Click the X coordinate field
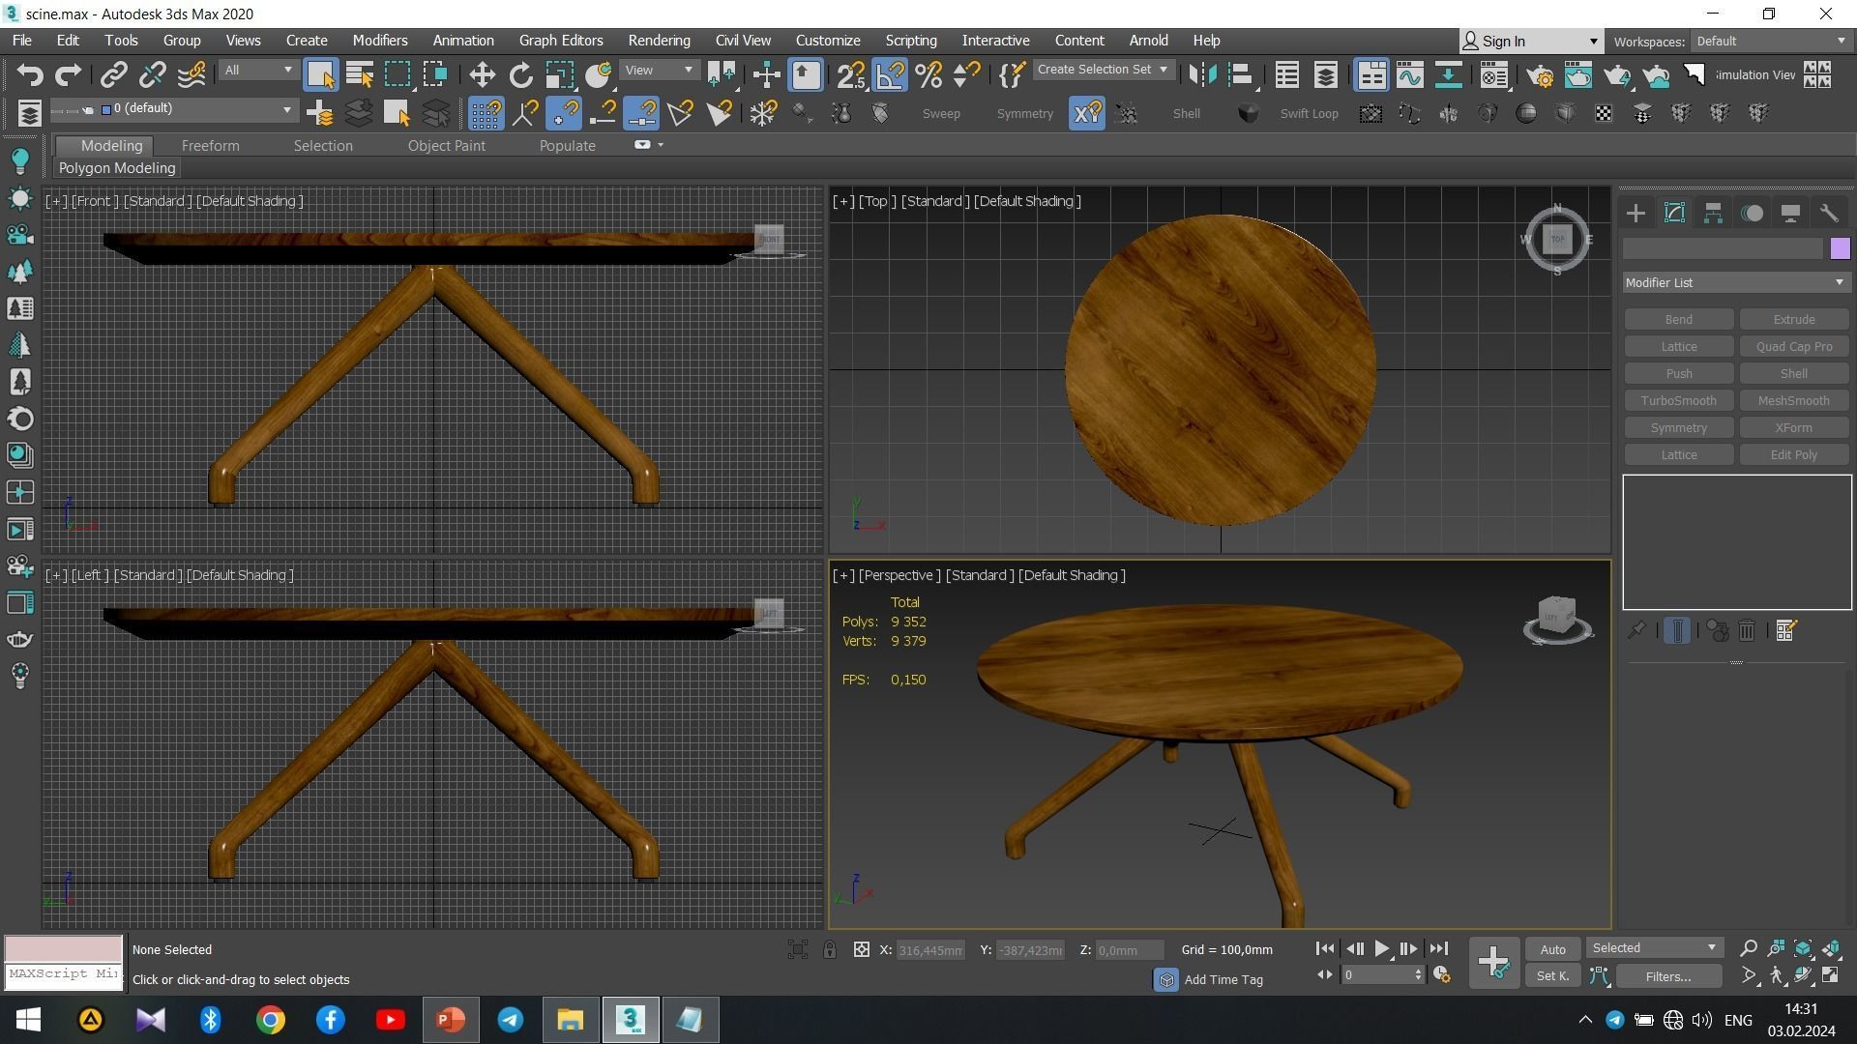1857x1044 pixels. 929,950
